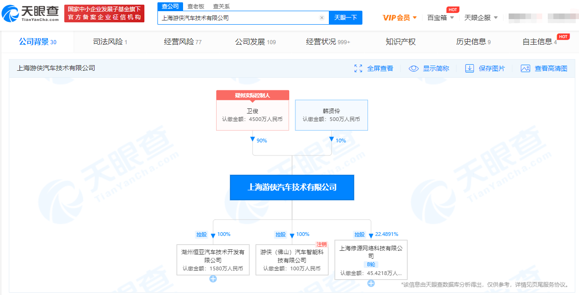Clear the search box with the X icon
The height and width of the screenshot is (295, 579).
click(x=321, y=18)
